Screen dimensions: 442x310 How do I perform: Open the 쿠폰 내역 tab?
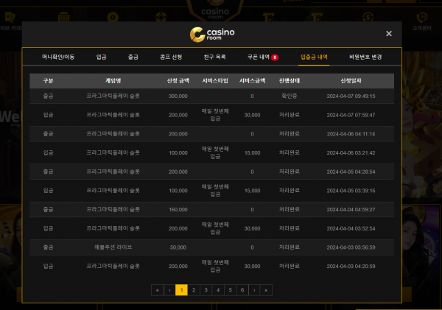(259, 57)
